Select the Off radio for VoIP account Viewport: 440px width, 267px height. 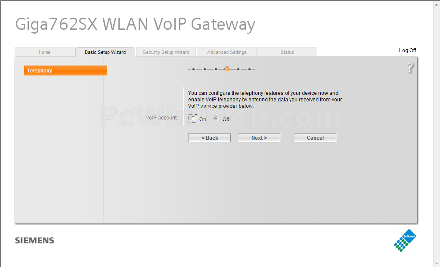tap(216, 119)
